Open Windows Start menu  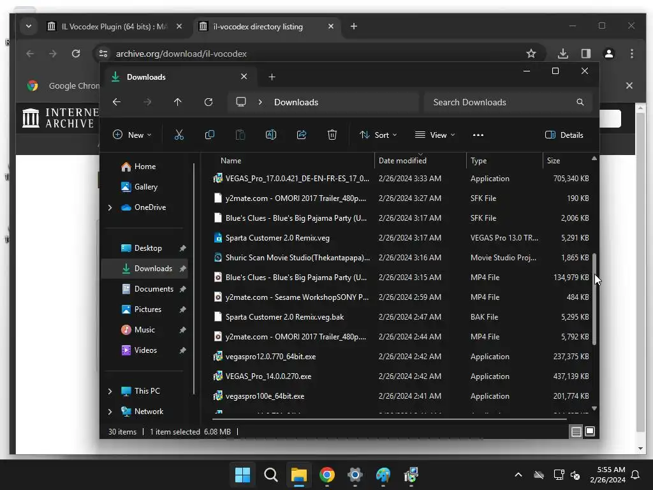coord(242,475)
